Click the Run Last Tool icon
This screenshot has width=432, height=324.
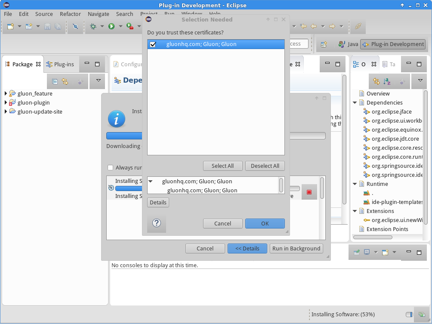tap(130, 26)
